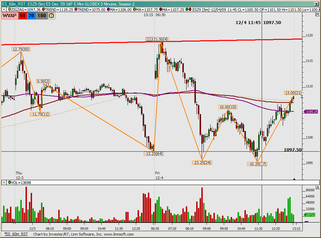This screenshot has width=321, height=238.
Task: Click the clock icon beside the 100 button
Action: coord(52,16)
